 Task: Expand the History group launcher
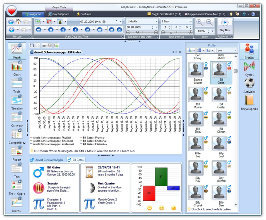pyautogui.click(x=30, y=36)
